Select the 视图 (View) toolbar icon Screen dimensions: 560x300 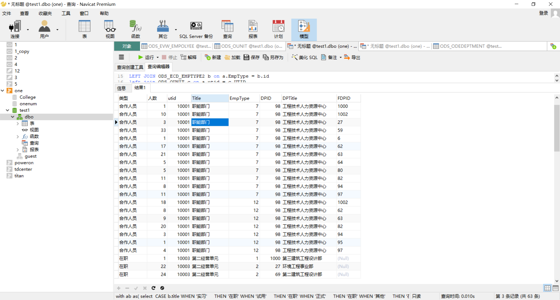tap(110, 29)
